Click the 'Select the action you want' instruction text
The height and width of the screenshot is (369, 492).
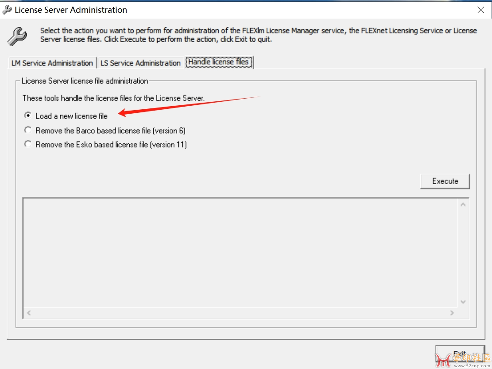(258, 35)
